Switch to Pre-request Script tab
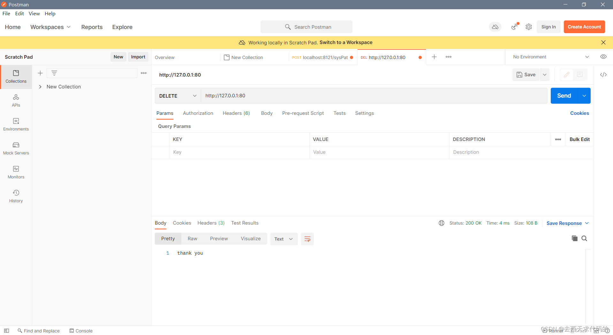613x335 pixels. coord(303,113)
